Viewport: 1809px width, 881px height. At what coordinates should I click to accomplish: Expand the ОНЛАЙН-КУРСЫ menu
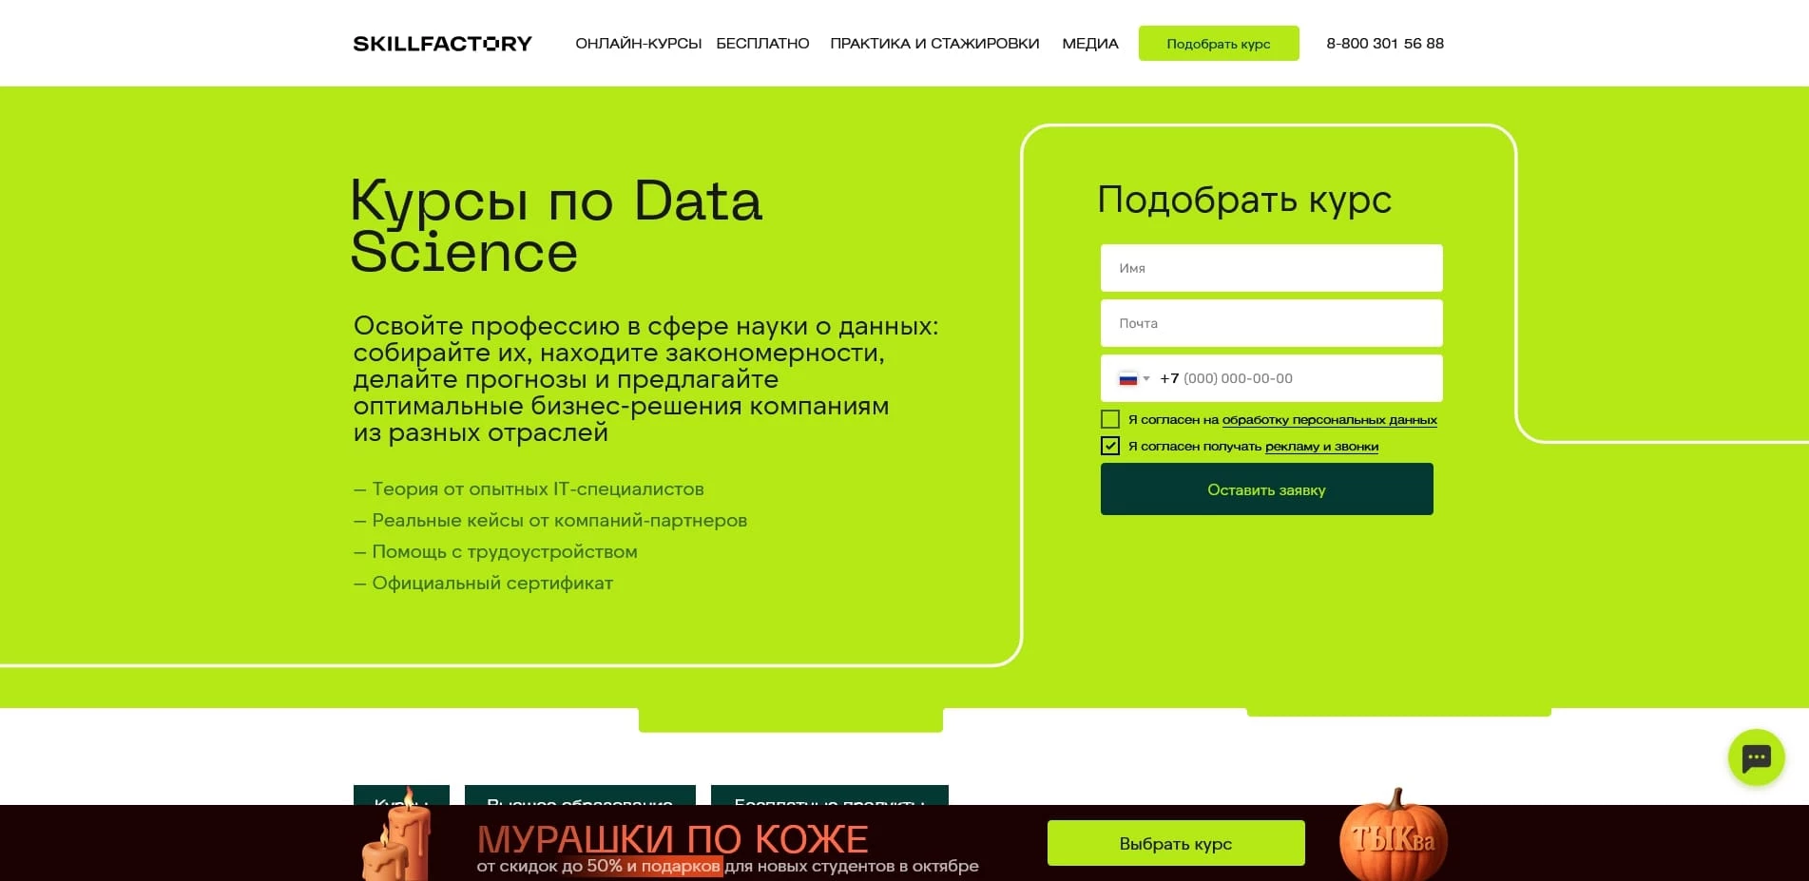[638, 43]
